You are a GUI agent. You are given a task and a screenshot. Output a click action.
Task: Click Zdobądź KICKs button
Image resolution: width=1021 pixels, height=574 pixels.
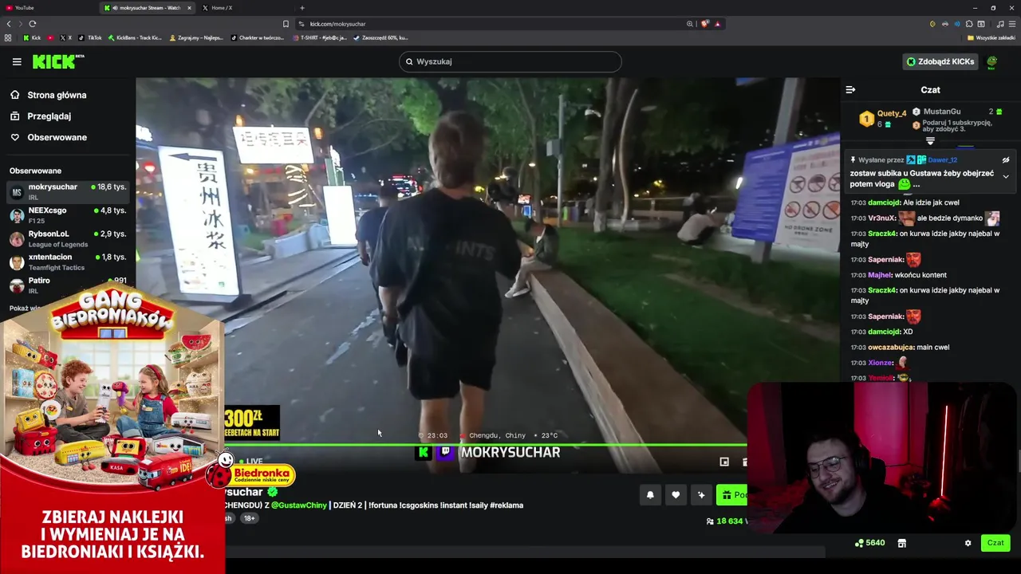(940, 61)
